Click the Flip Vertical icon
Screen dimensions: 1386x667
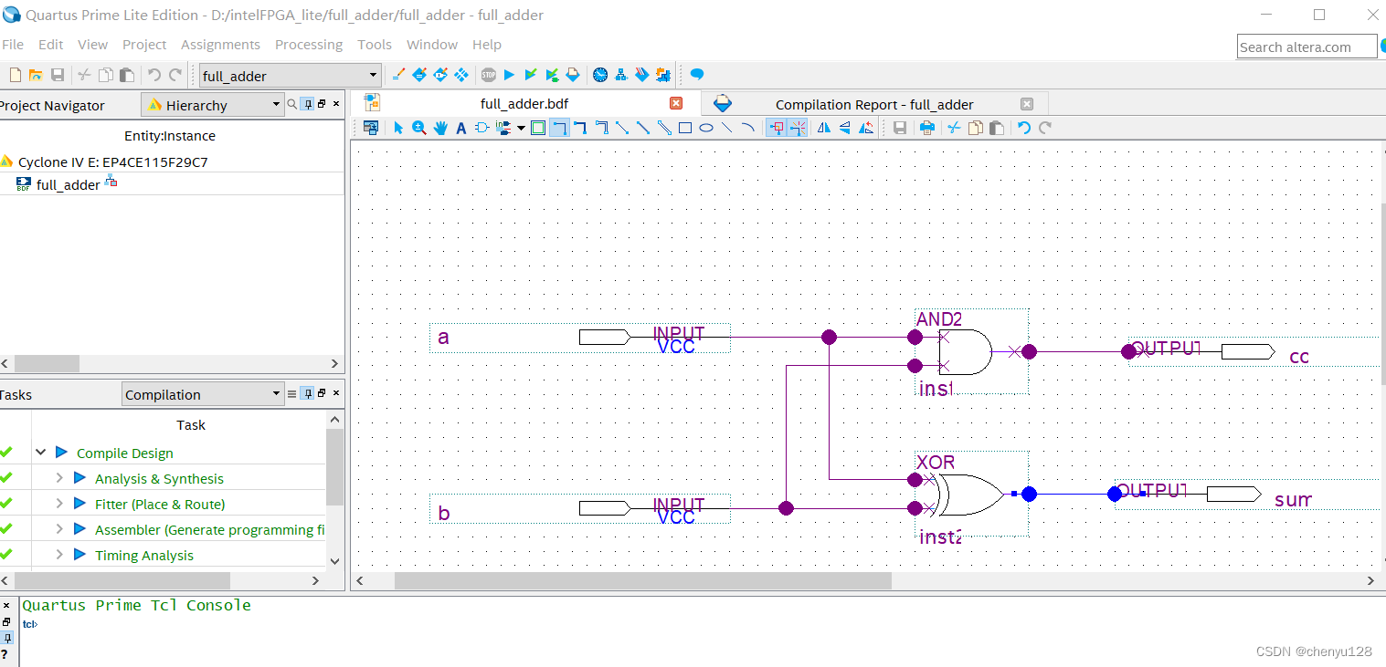845,128
